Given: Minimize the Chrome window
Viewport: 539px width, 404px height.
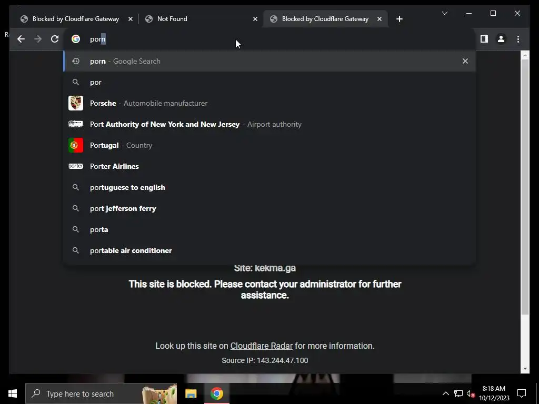Looking at the screenshot, I should [468, 13].
